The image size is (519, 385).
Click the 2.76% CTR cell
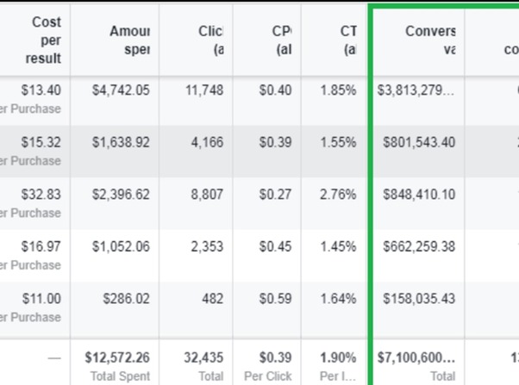pos(338,195)
